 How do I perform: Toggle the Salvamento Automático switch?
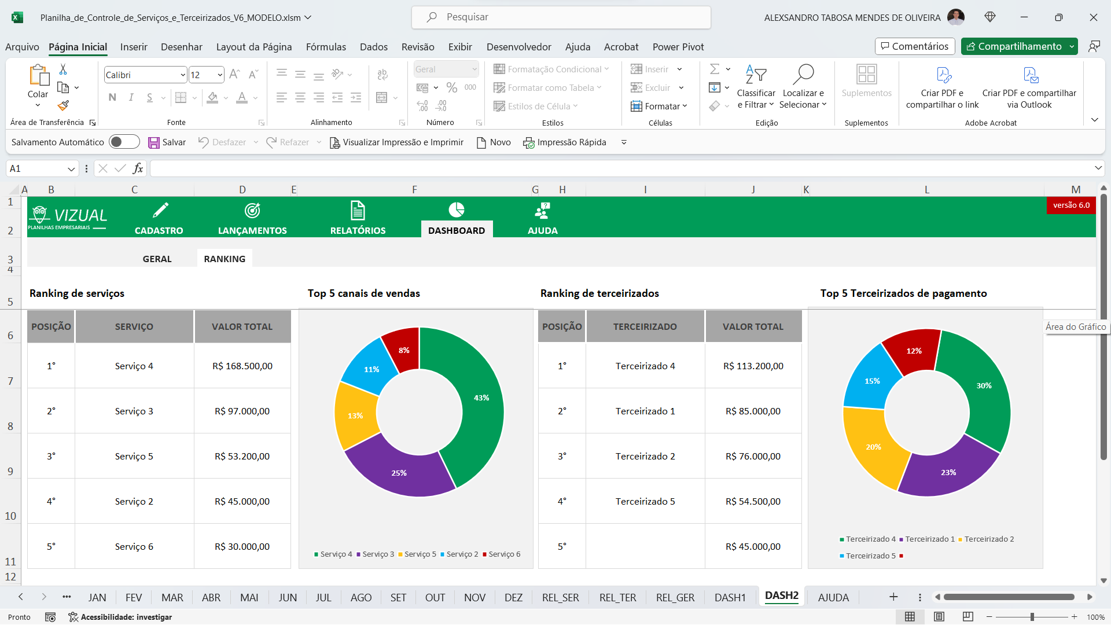(x=124, y=142)
